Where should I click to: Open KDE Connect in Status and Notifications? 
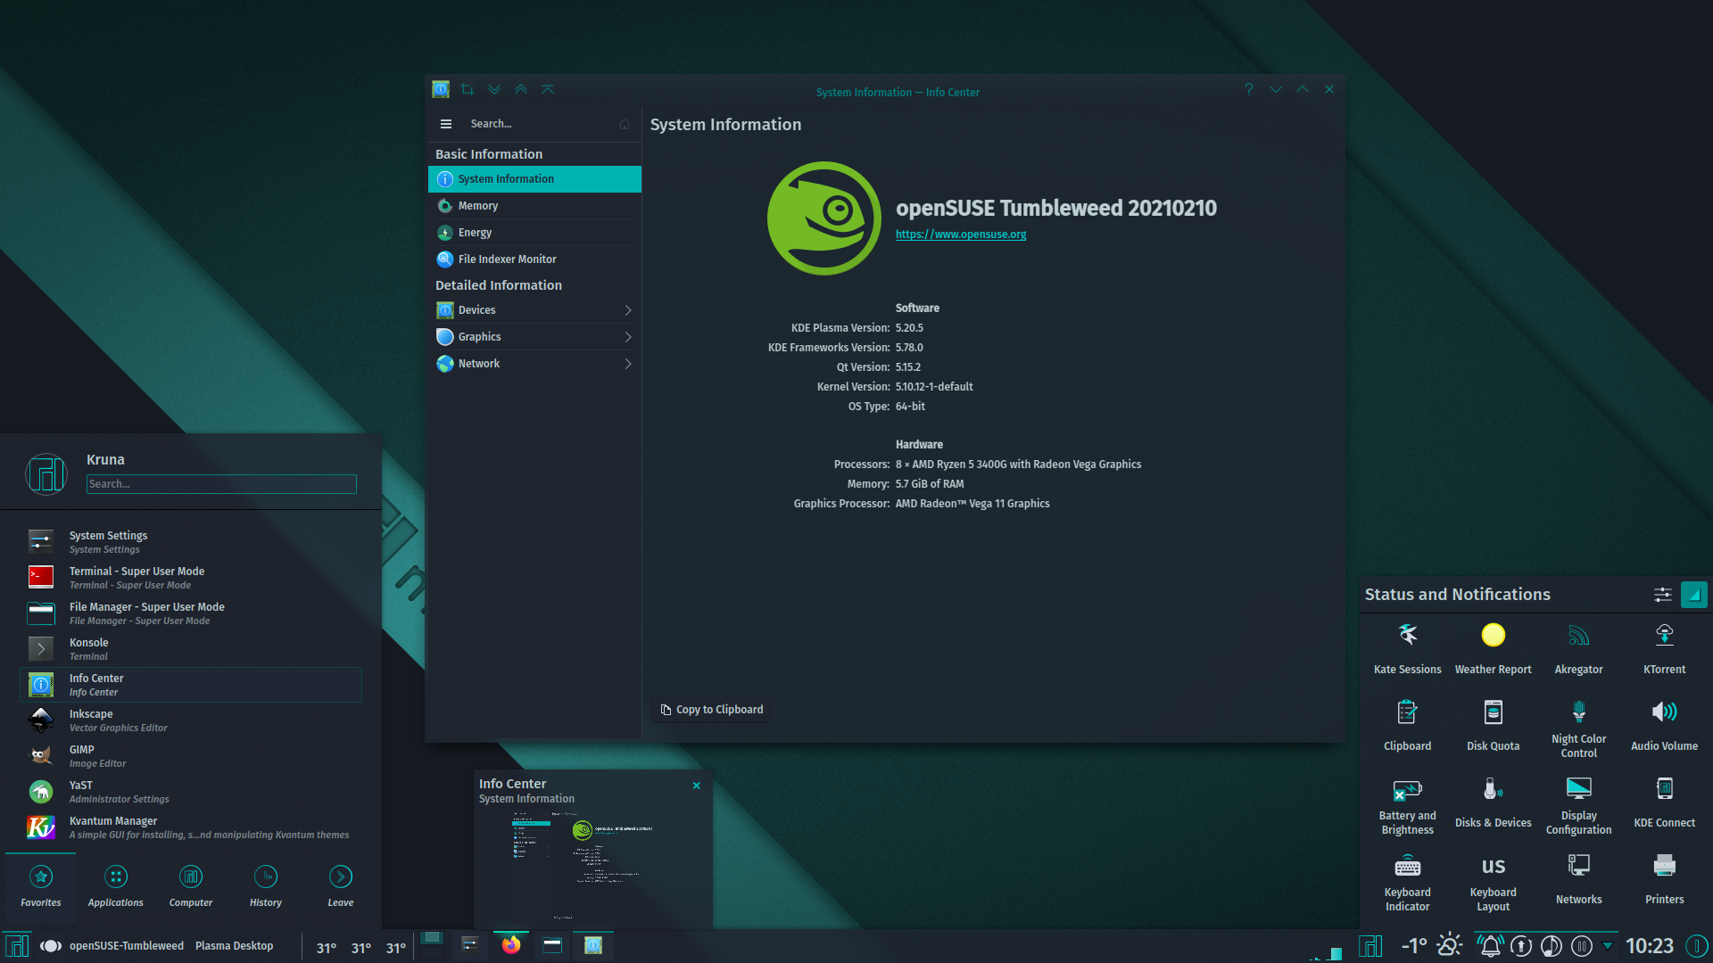(1664, 790)
